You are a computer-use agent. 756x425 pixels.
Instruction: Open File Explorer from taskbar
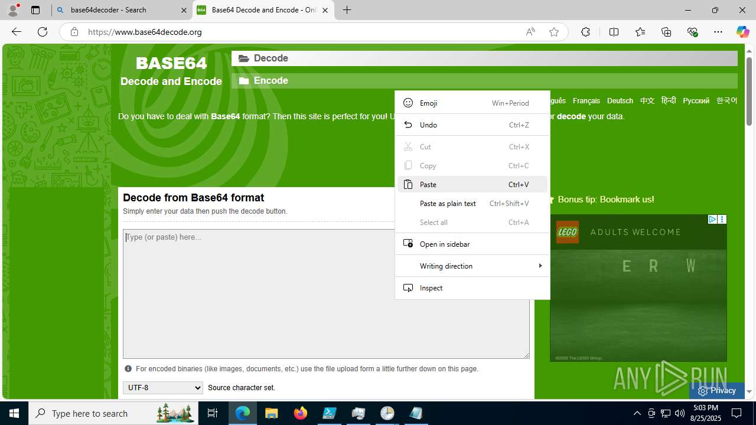(x=272, y=413)
